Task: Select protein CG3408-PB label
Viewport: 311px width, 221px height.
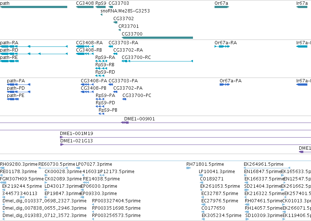Action: coord(94,88)
